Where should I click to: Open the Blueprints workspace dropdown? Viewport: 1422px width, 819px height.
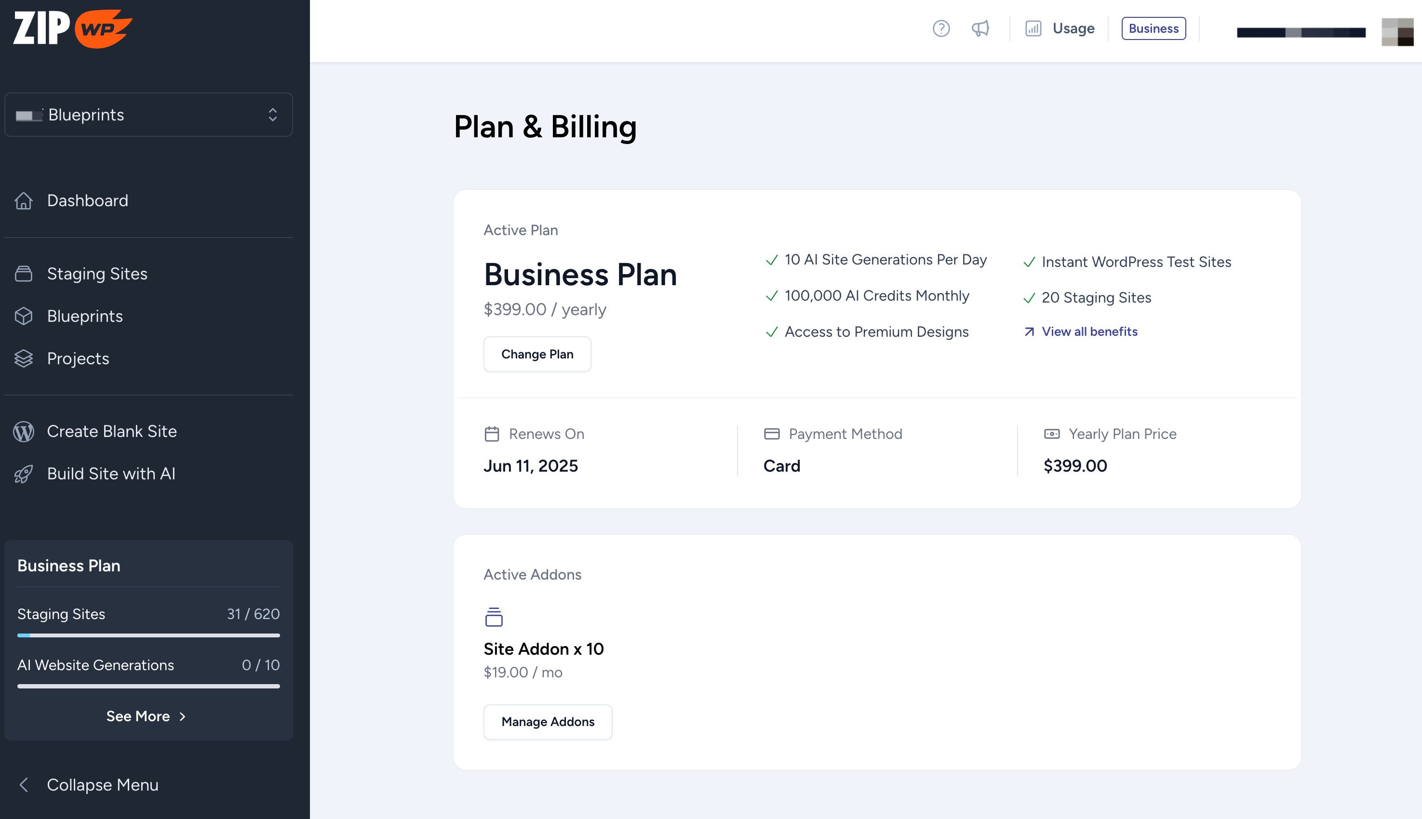(148, 115)
